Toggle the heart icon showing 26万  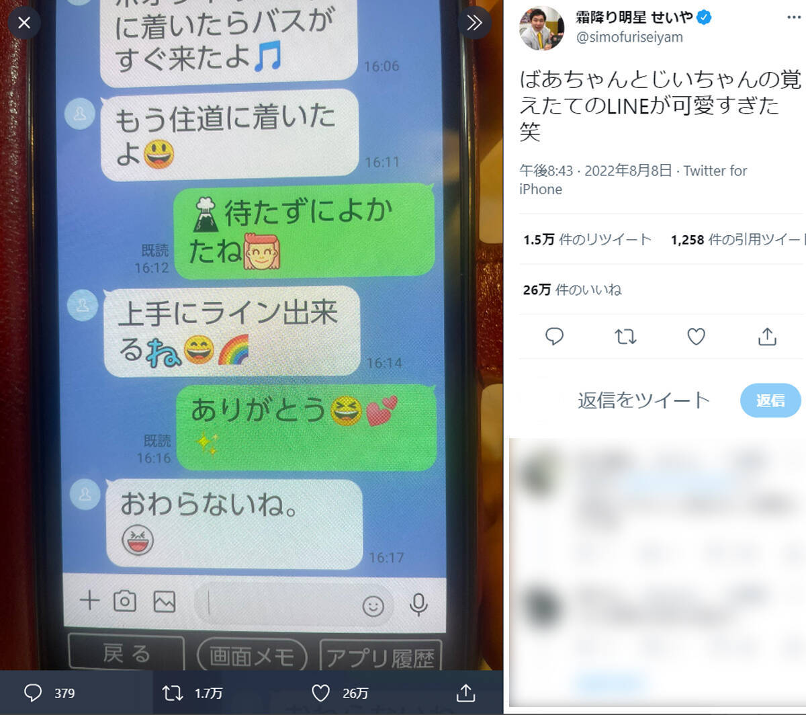(321, 693)
